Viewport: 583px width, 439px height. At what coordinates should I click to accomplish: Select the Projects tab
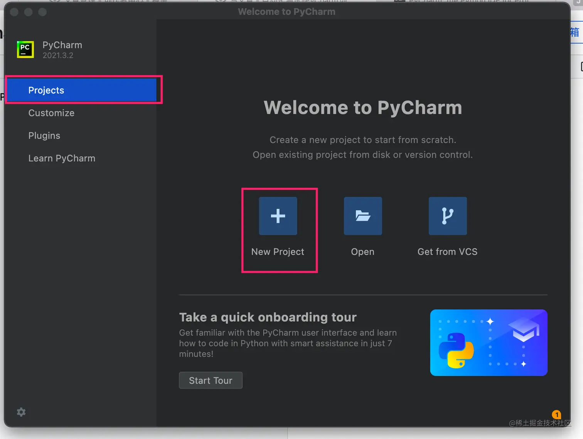[x=82, y=90]
